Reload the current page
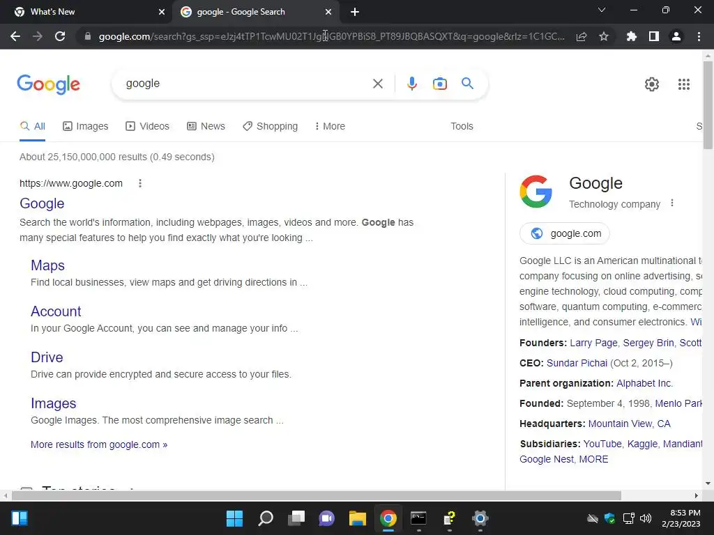Viewport: 714px width, 535px height. (x=60, y=36)
